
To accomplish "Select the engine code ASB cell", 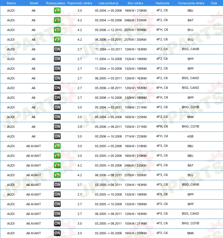I will click(190, 136).
